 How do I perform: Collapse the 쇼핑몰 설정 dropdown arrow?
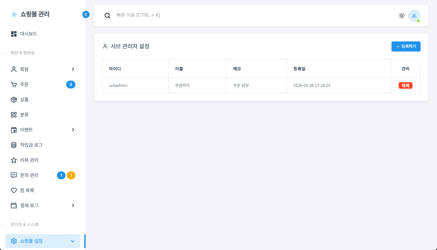(72, 241)
